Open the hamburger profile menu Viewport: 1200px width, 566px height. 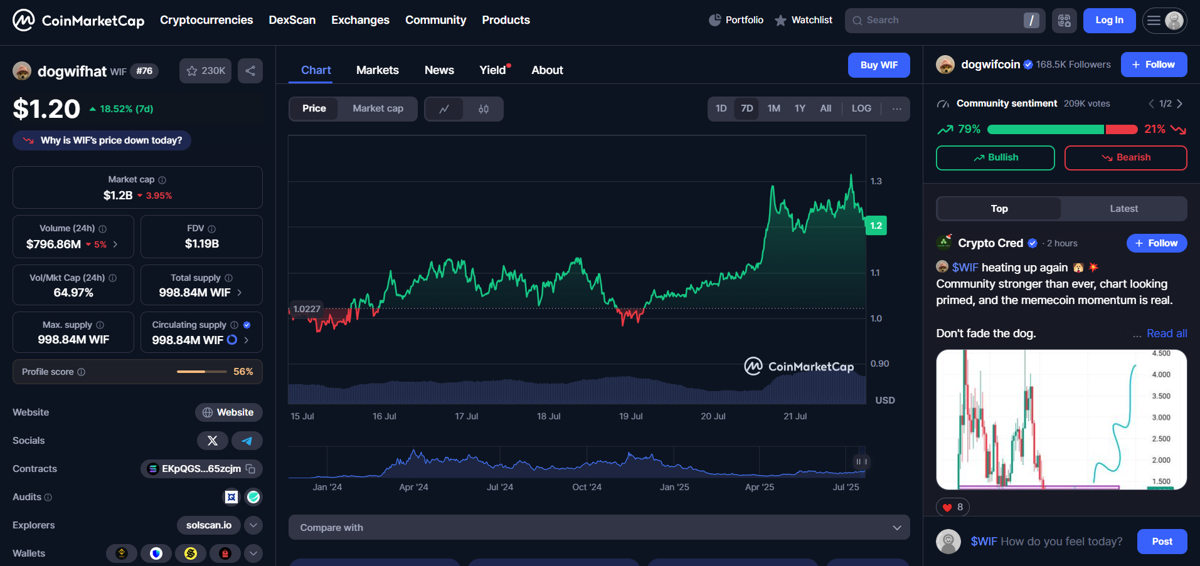click(1165, 21)
